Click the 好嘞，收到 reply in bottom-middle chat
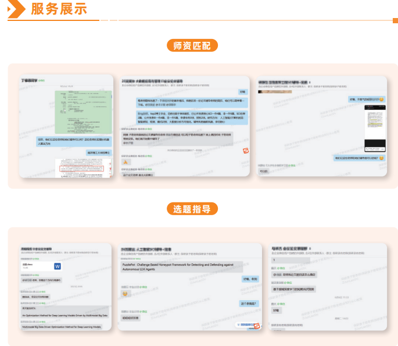Image resolution: width=398 pixels, height=346 pixels. pyautogui.click(x=249, y=279)
